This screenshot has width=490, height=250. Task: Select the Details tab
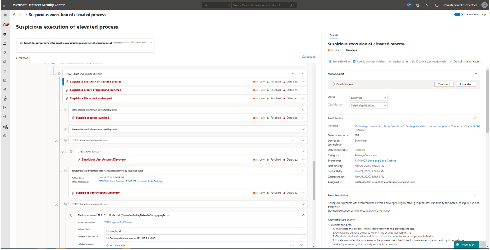pos(334,36)
